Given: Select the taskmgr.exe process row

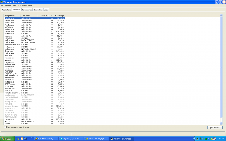Looking at the screenshot, I should pyautogui.click(x=34, y=29).
